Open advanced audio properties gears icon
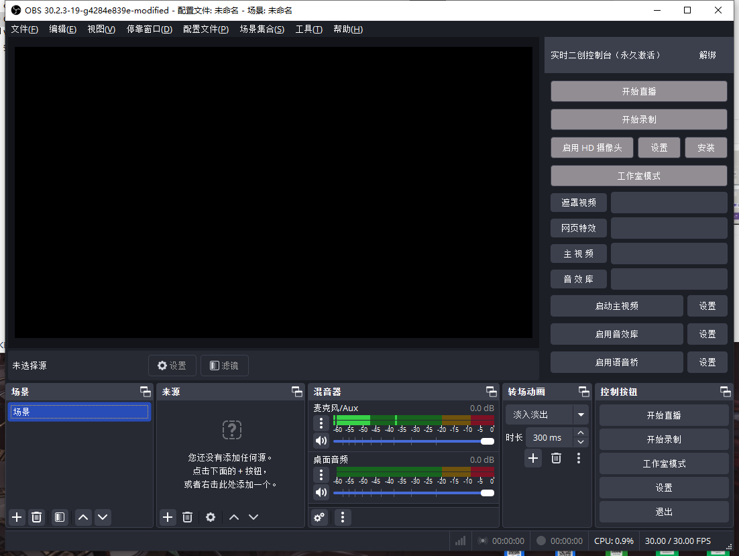 [320, 517]
